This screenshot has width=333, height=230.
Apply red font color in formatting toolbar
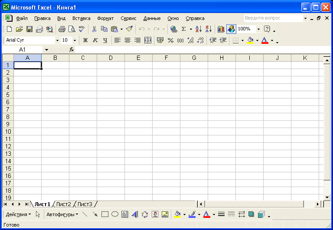pyautogui.click(x=264, y=40)
